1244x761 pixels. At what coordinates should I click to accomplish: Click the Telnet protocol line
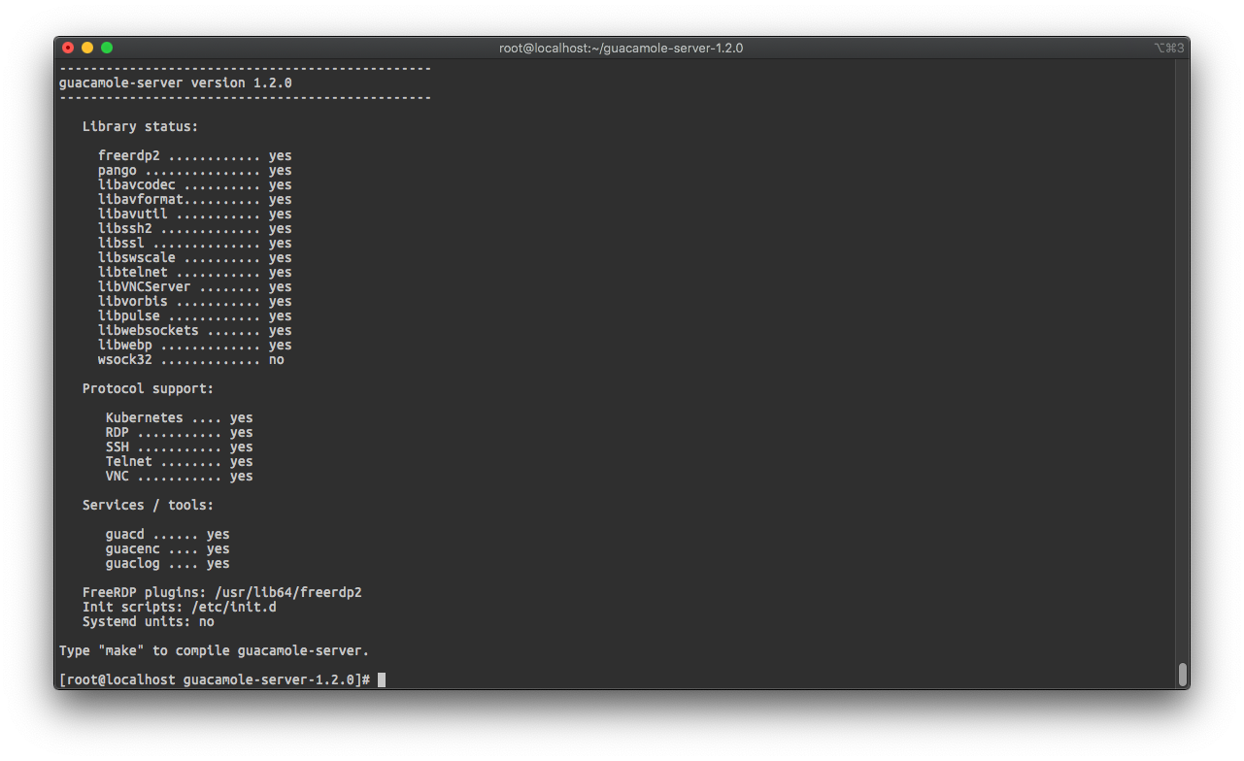point(179,461)
